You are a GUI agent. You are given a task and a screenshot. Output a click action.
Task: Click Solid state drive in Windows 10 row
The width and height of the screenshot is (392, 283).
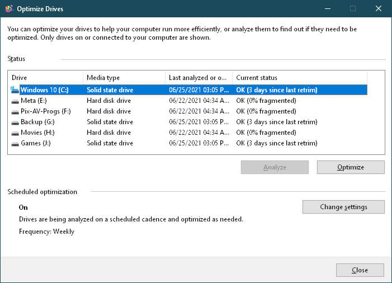click(110, 90)
